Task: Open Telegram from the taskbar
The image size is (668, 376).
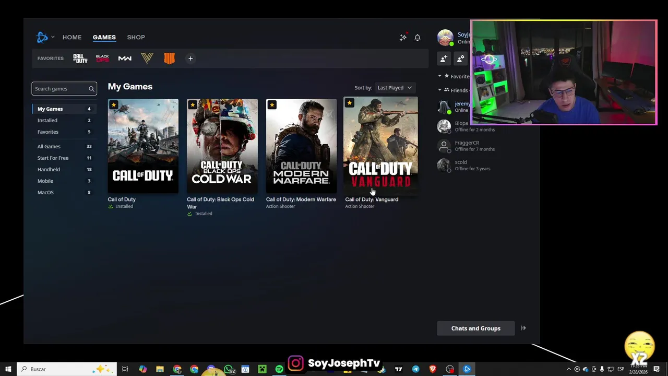Action: tap(415, 369)
